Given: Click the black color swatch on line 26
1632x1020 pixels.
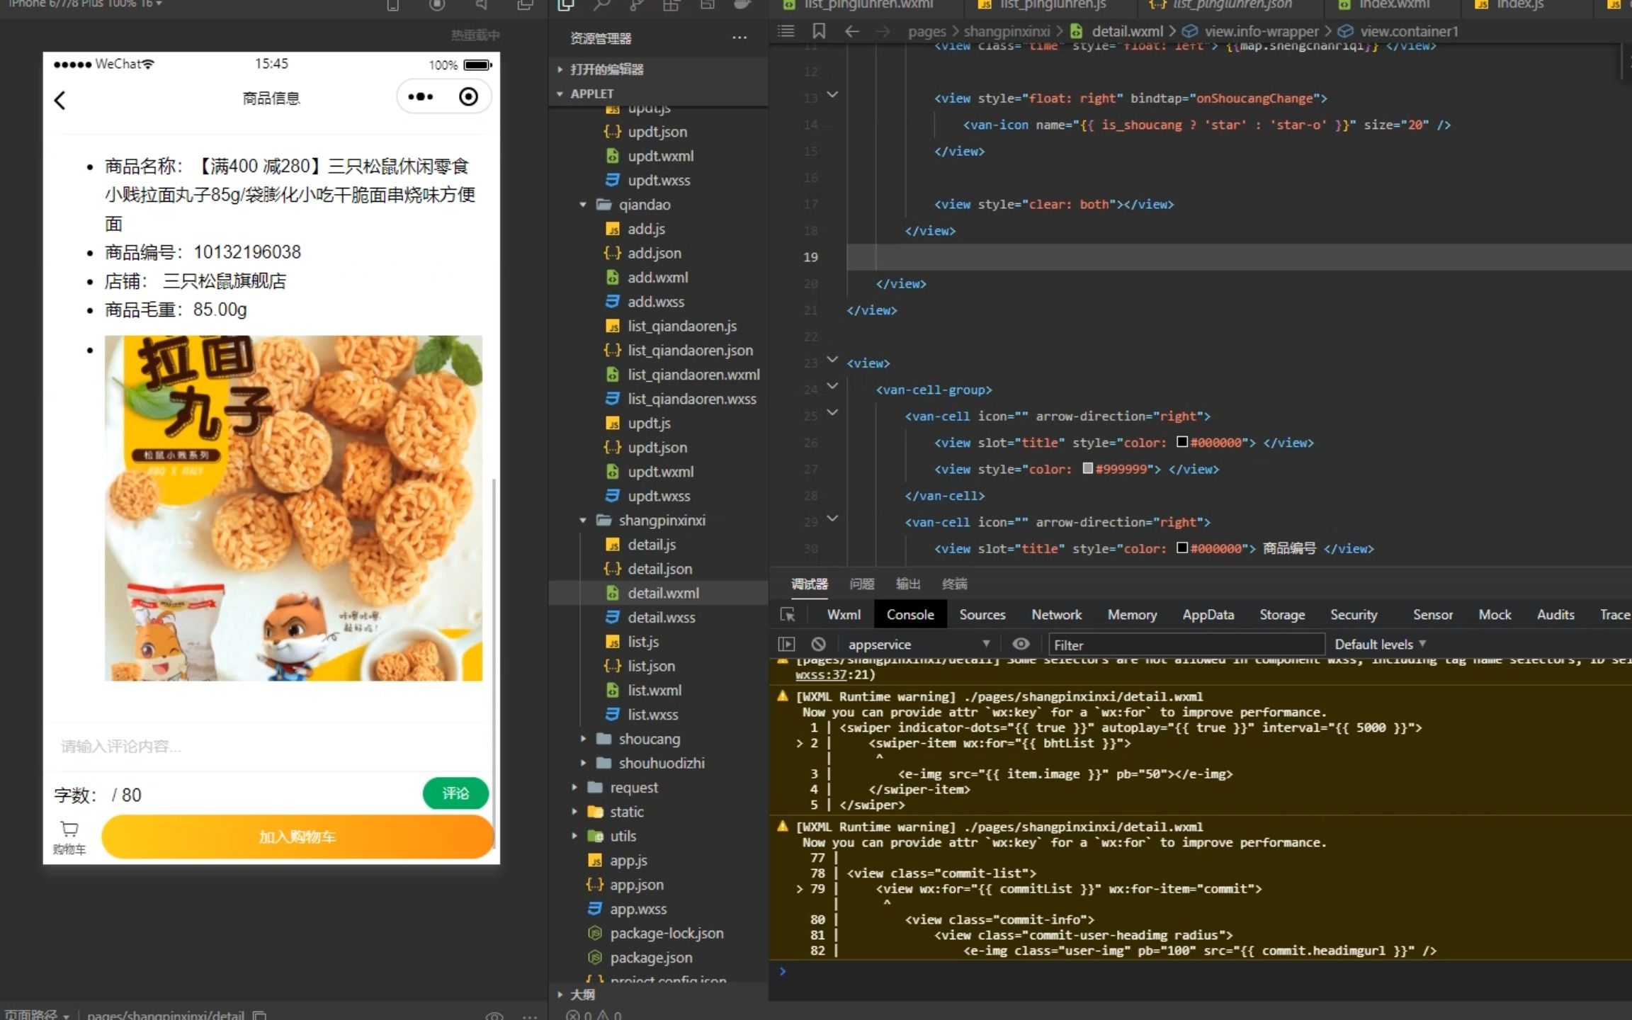Looking at the screenshot, I should pos(1183,442).
